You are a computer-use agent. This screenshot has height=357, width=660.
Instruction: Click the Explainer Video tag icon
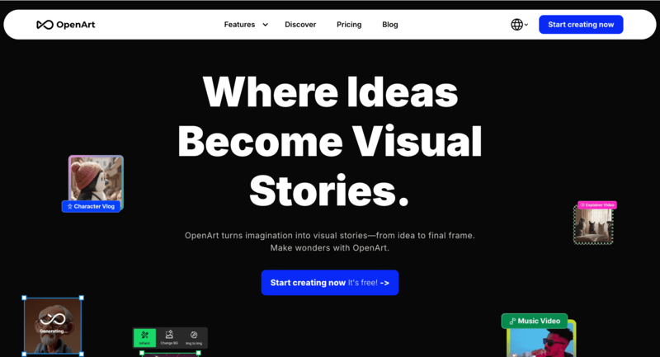tap(582, 205)
